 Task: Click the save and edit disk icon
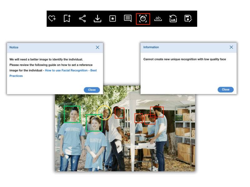(188, 19)
